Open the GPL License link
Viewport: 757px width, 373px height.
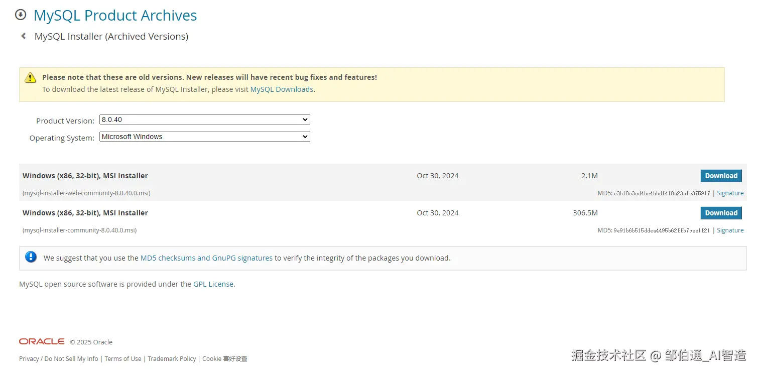tap(213, 284)
